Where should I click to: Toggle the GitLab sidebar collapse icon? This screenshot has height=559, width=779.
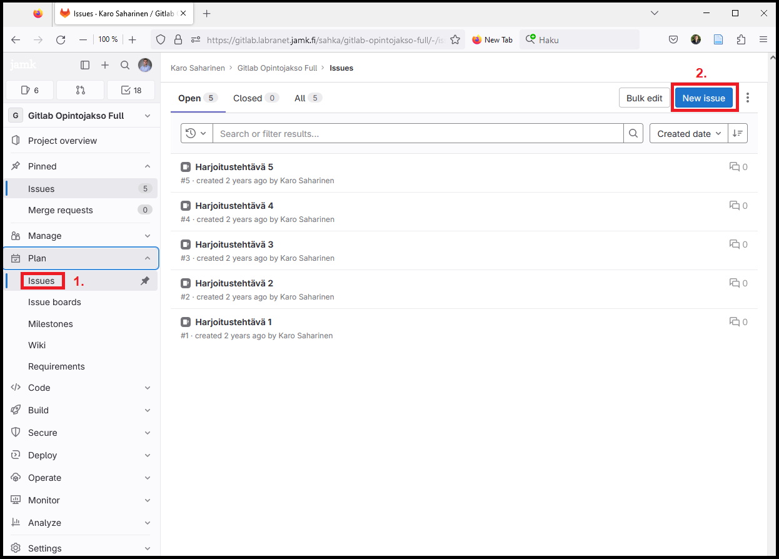(x=85, y=65)
